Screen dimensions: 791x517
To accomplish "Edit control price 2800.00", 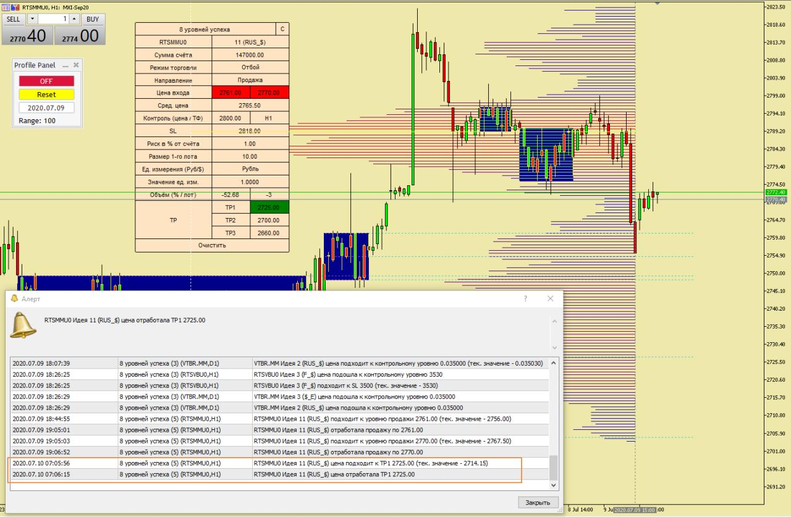I will [231, 118].
